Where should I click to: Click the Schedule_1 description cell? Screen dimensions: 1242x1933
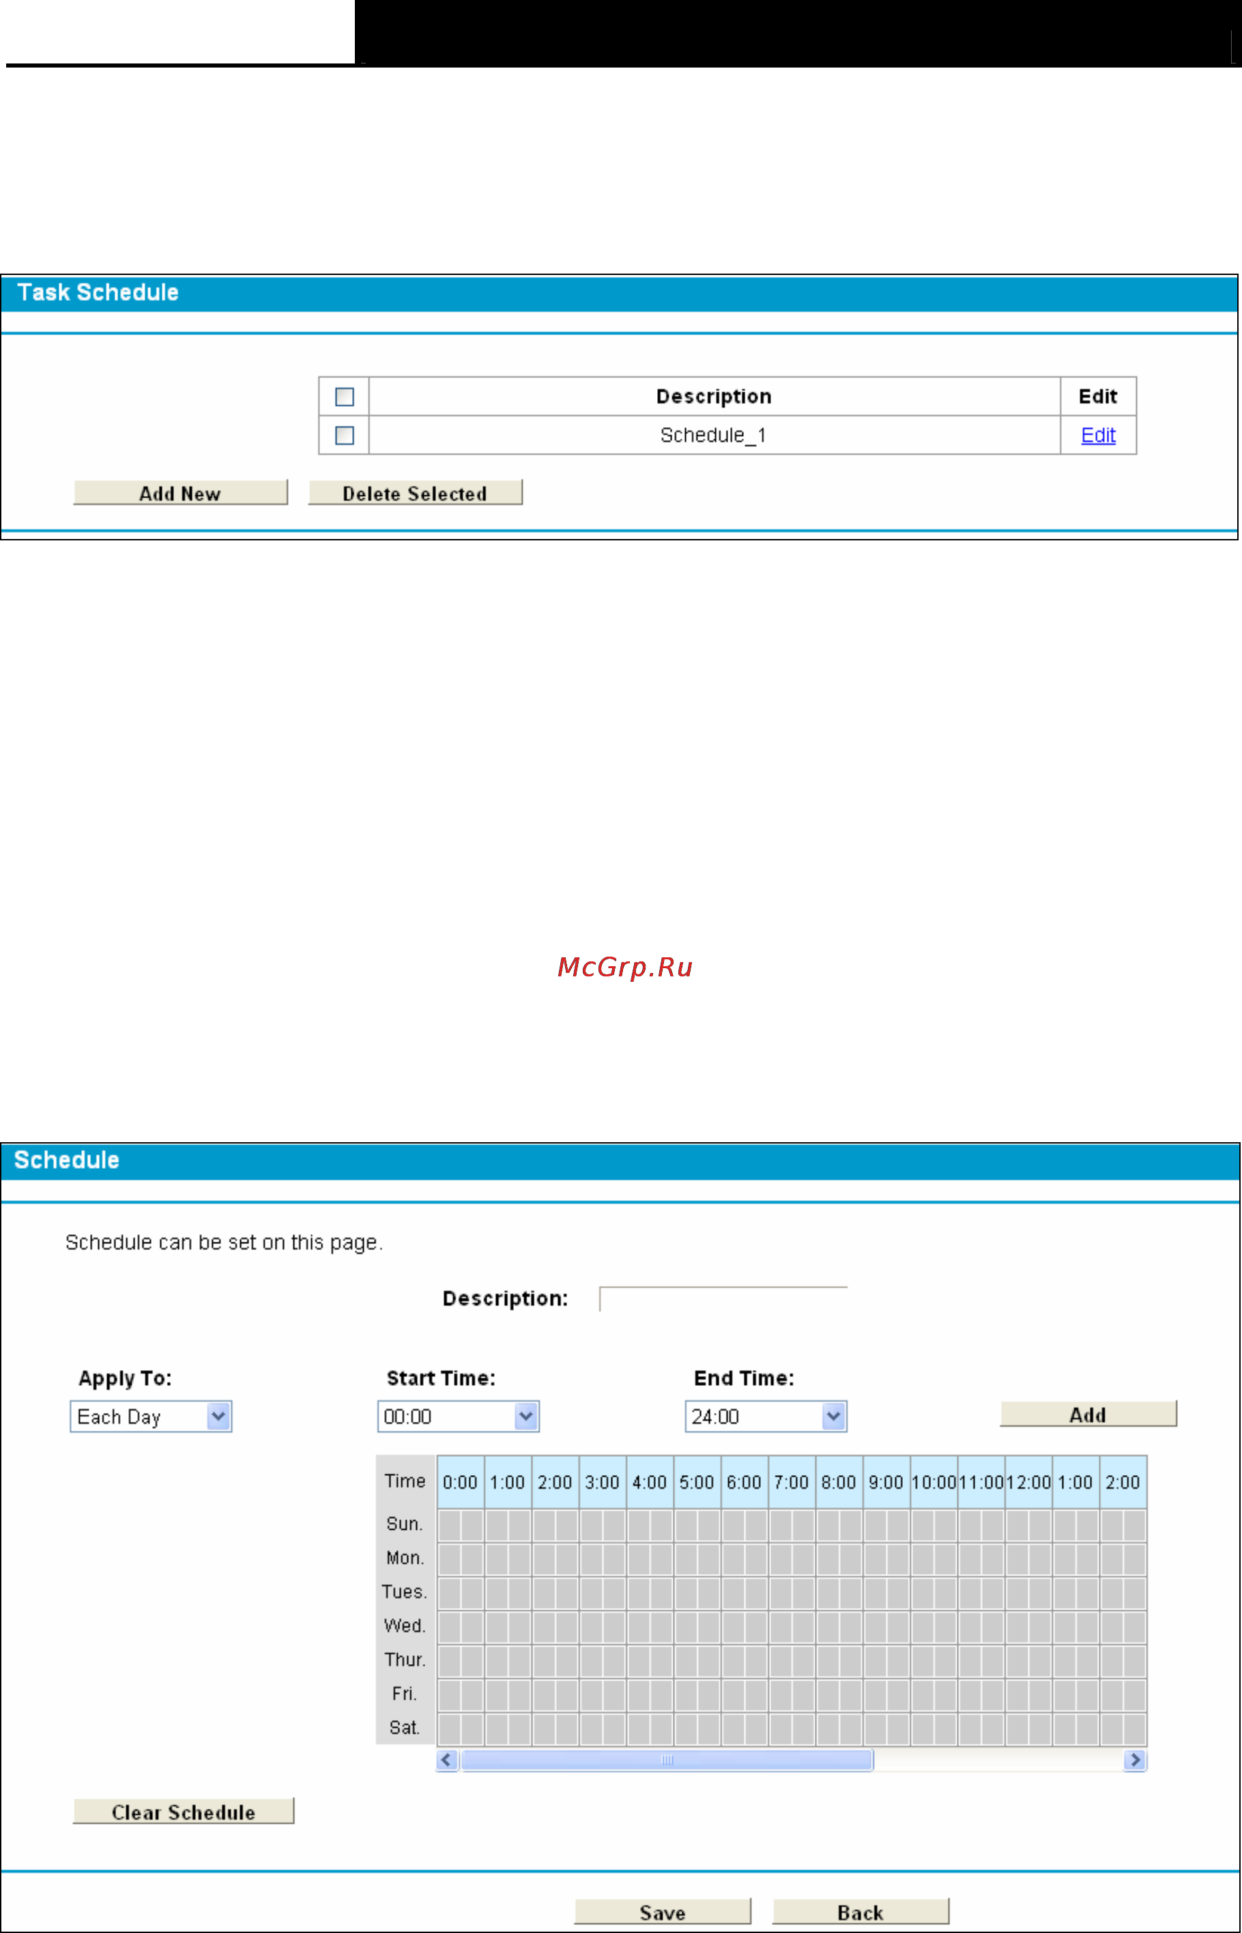714,435
